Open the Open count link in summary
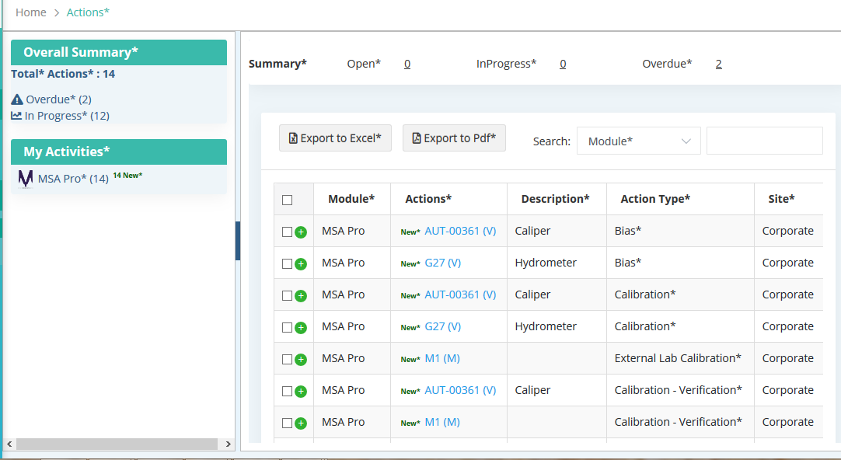 tap(407, 64)
